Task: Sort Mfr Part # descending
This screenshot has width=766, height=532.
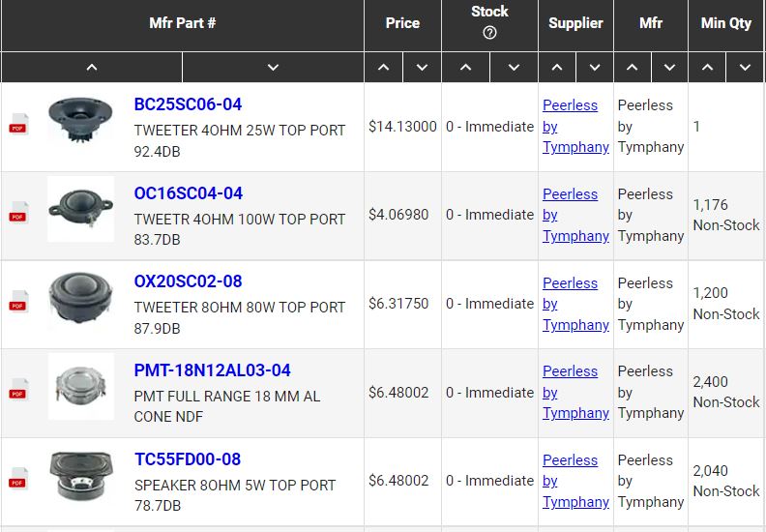Action: [273, 68]
